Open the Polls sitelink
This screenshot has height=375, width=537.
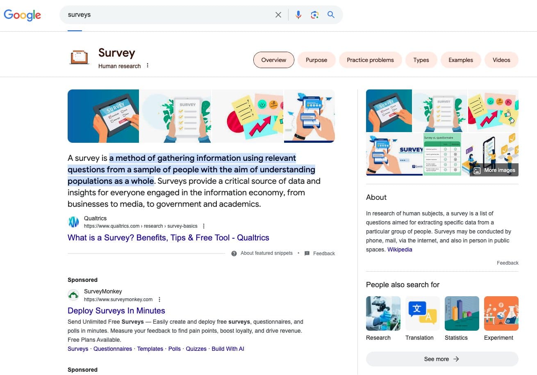tap(174, 349)
